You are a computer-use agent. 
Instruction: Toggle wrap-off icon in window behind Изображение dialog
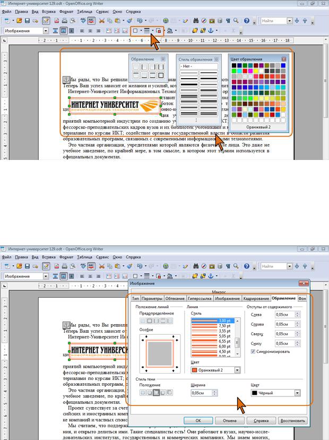tap(56, 276)
